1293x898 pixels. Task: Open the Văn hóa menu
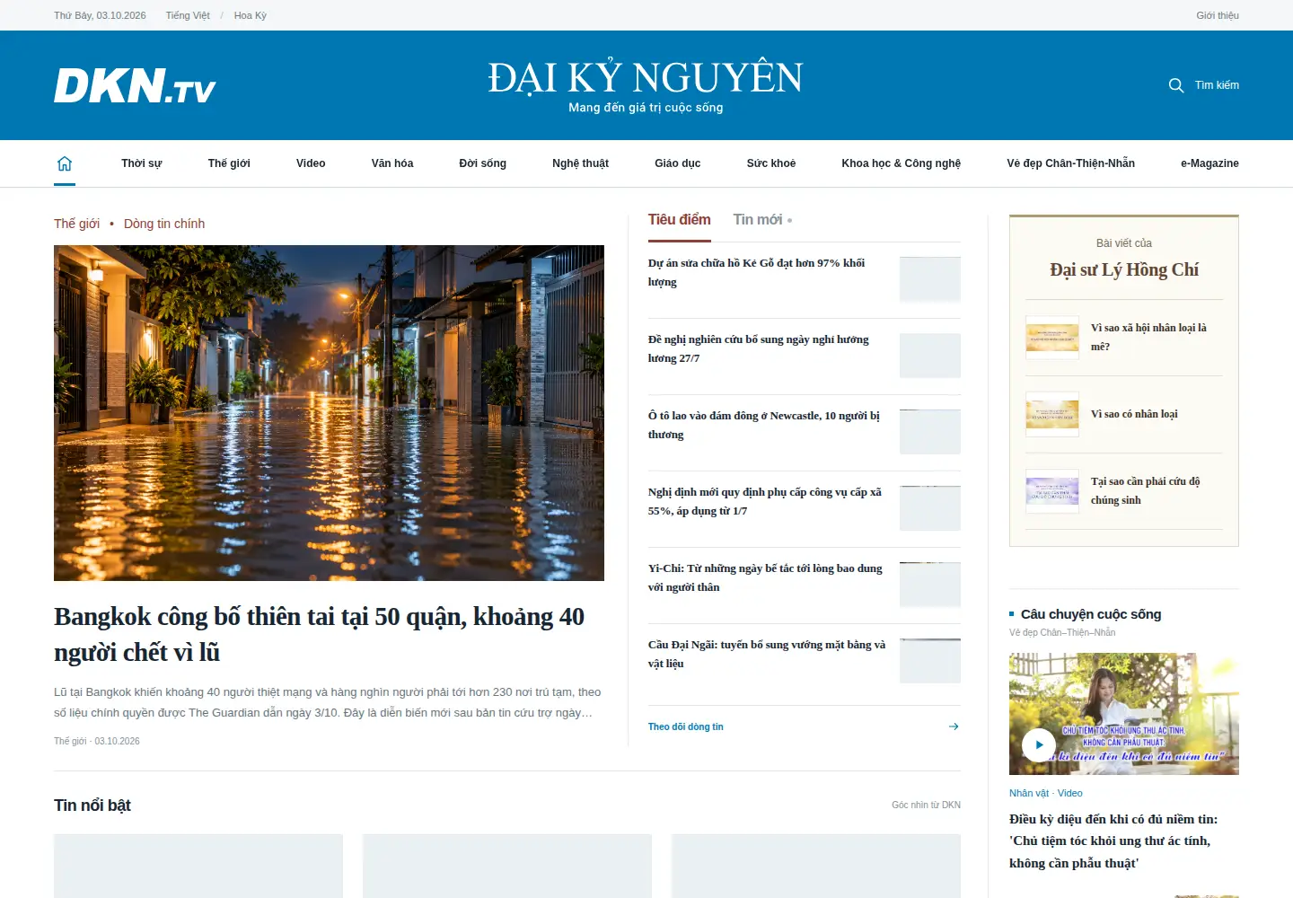click(x=392, y=163)
